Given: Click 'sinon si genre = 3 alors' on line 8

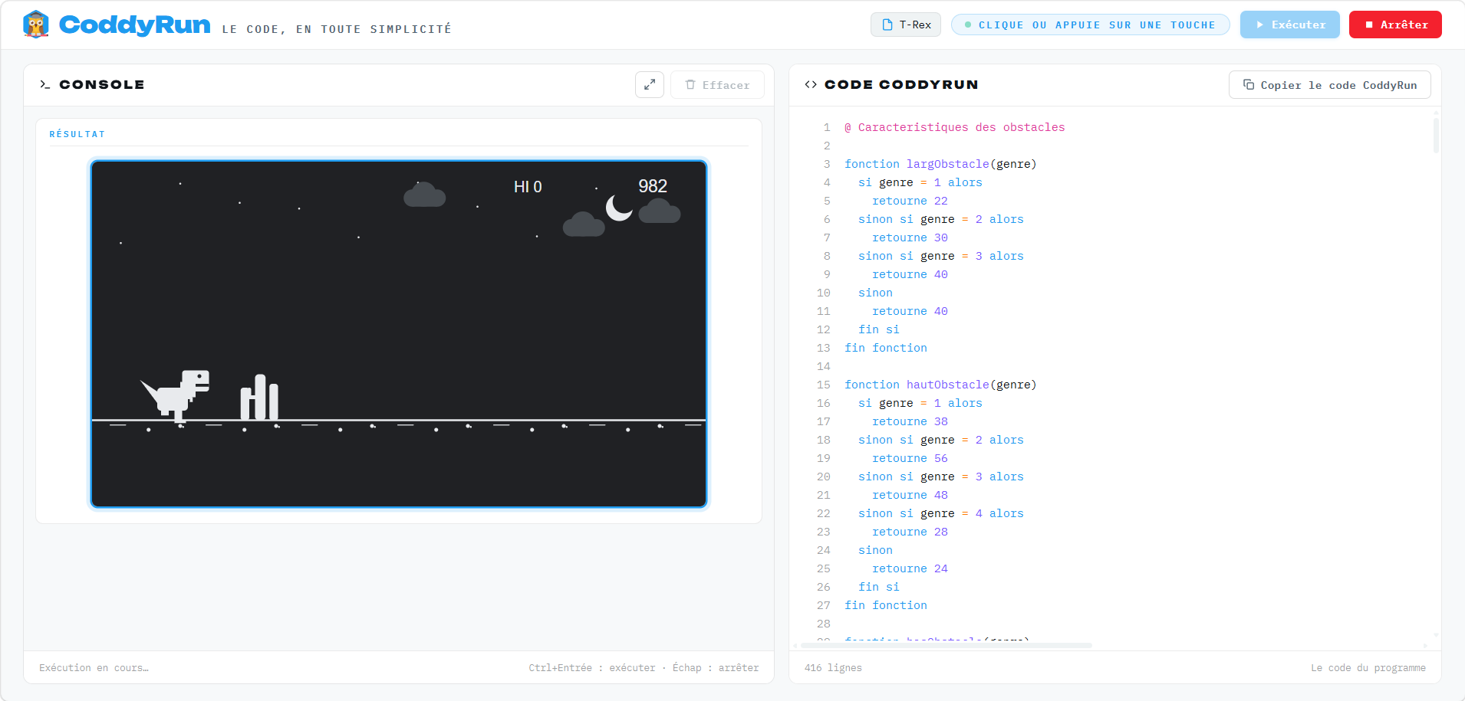Looking at the screenshot, I should coord(941,256).
